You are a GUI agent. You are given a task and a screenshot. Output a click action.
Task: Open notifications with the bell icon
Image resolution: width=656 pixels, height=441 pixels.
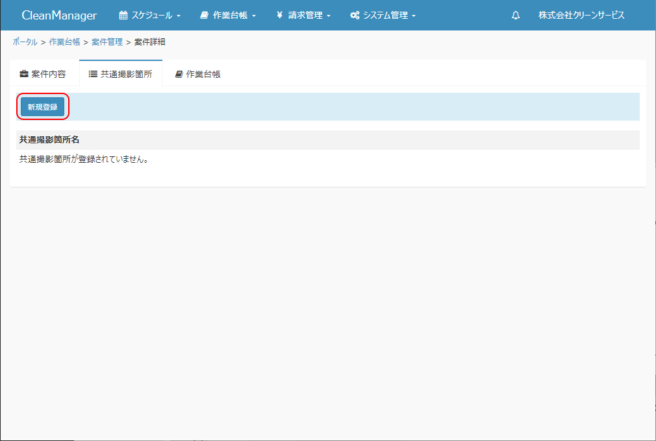[x=516, y=16]
